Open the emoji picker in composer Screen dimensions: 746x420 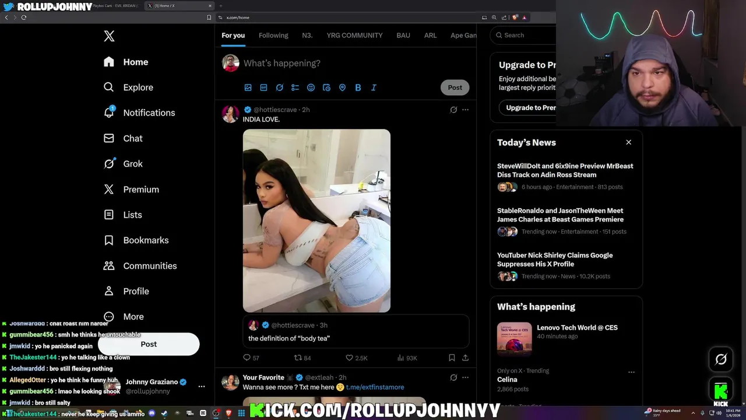(x=311, y=87)
